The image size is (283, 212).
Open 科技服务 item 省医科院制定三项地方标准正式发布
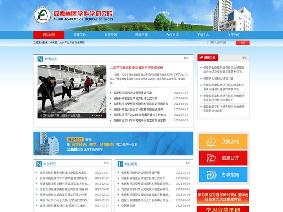click(x=143, y=178)
